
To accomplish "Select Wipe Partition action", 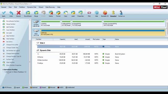I will click(x=10, y=62).
